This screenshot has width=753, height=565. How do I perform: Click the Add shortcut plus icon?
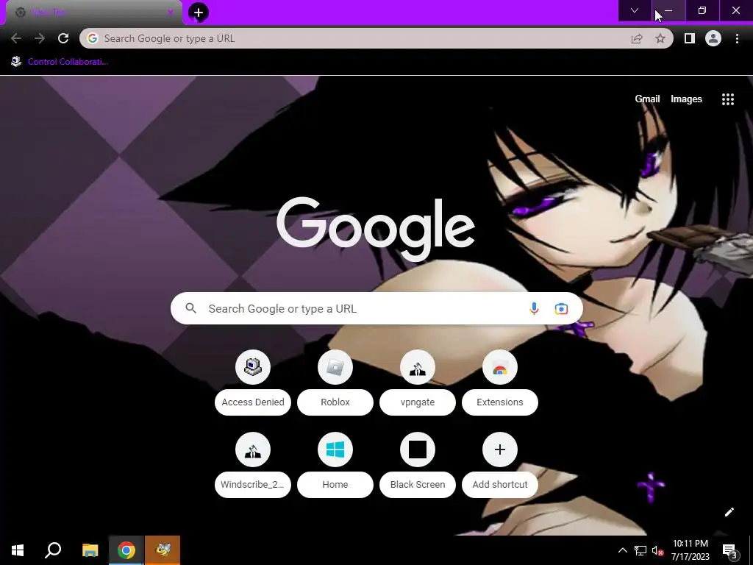point(500,449)
